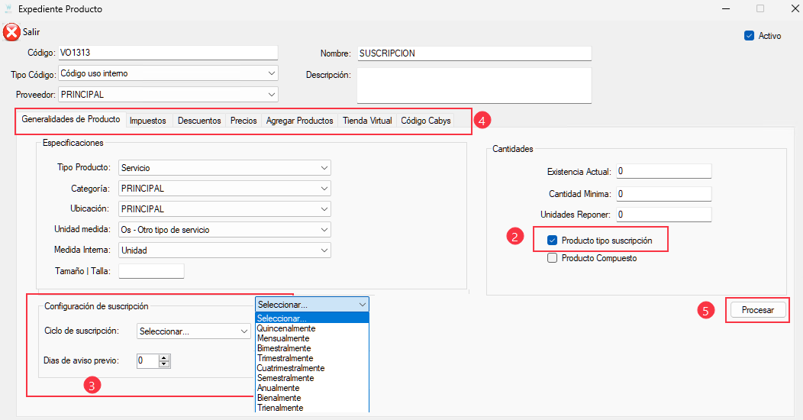Viewport: 803px width, 420px height.
Task: Click the app icon in title bar
Action: point(8,9)
